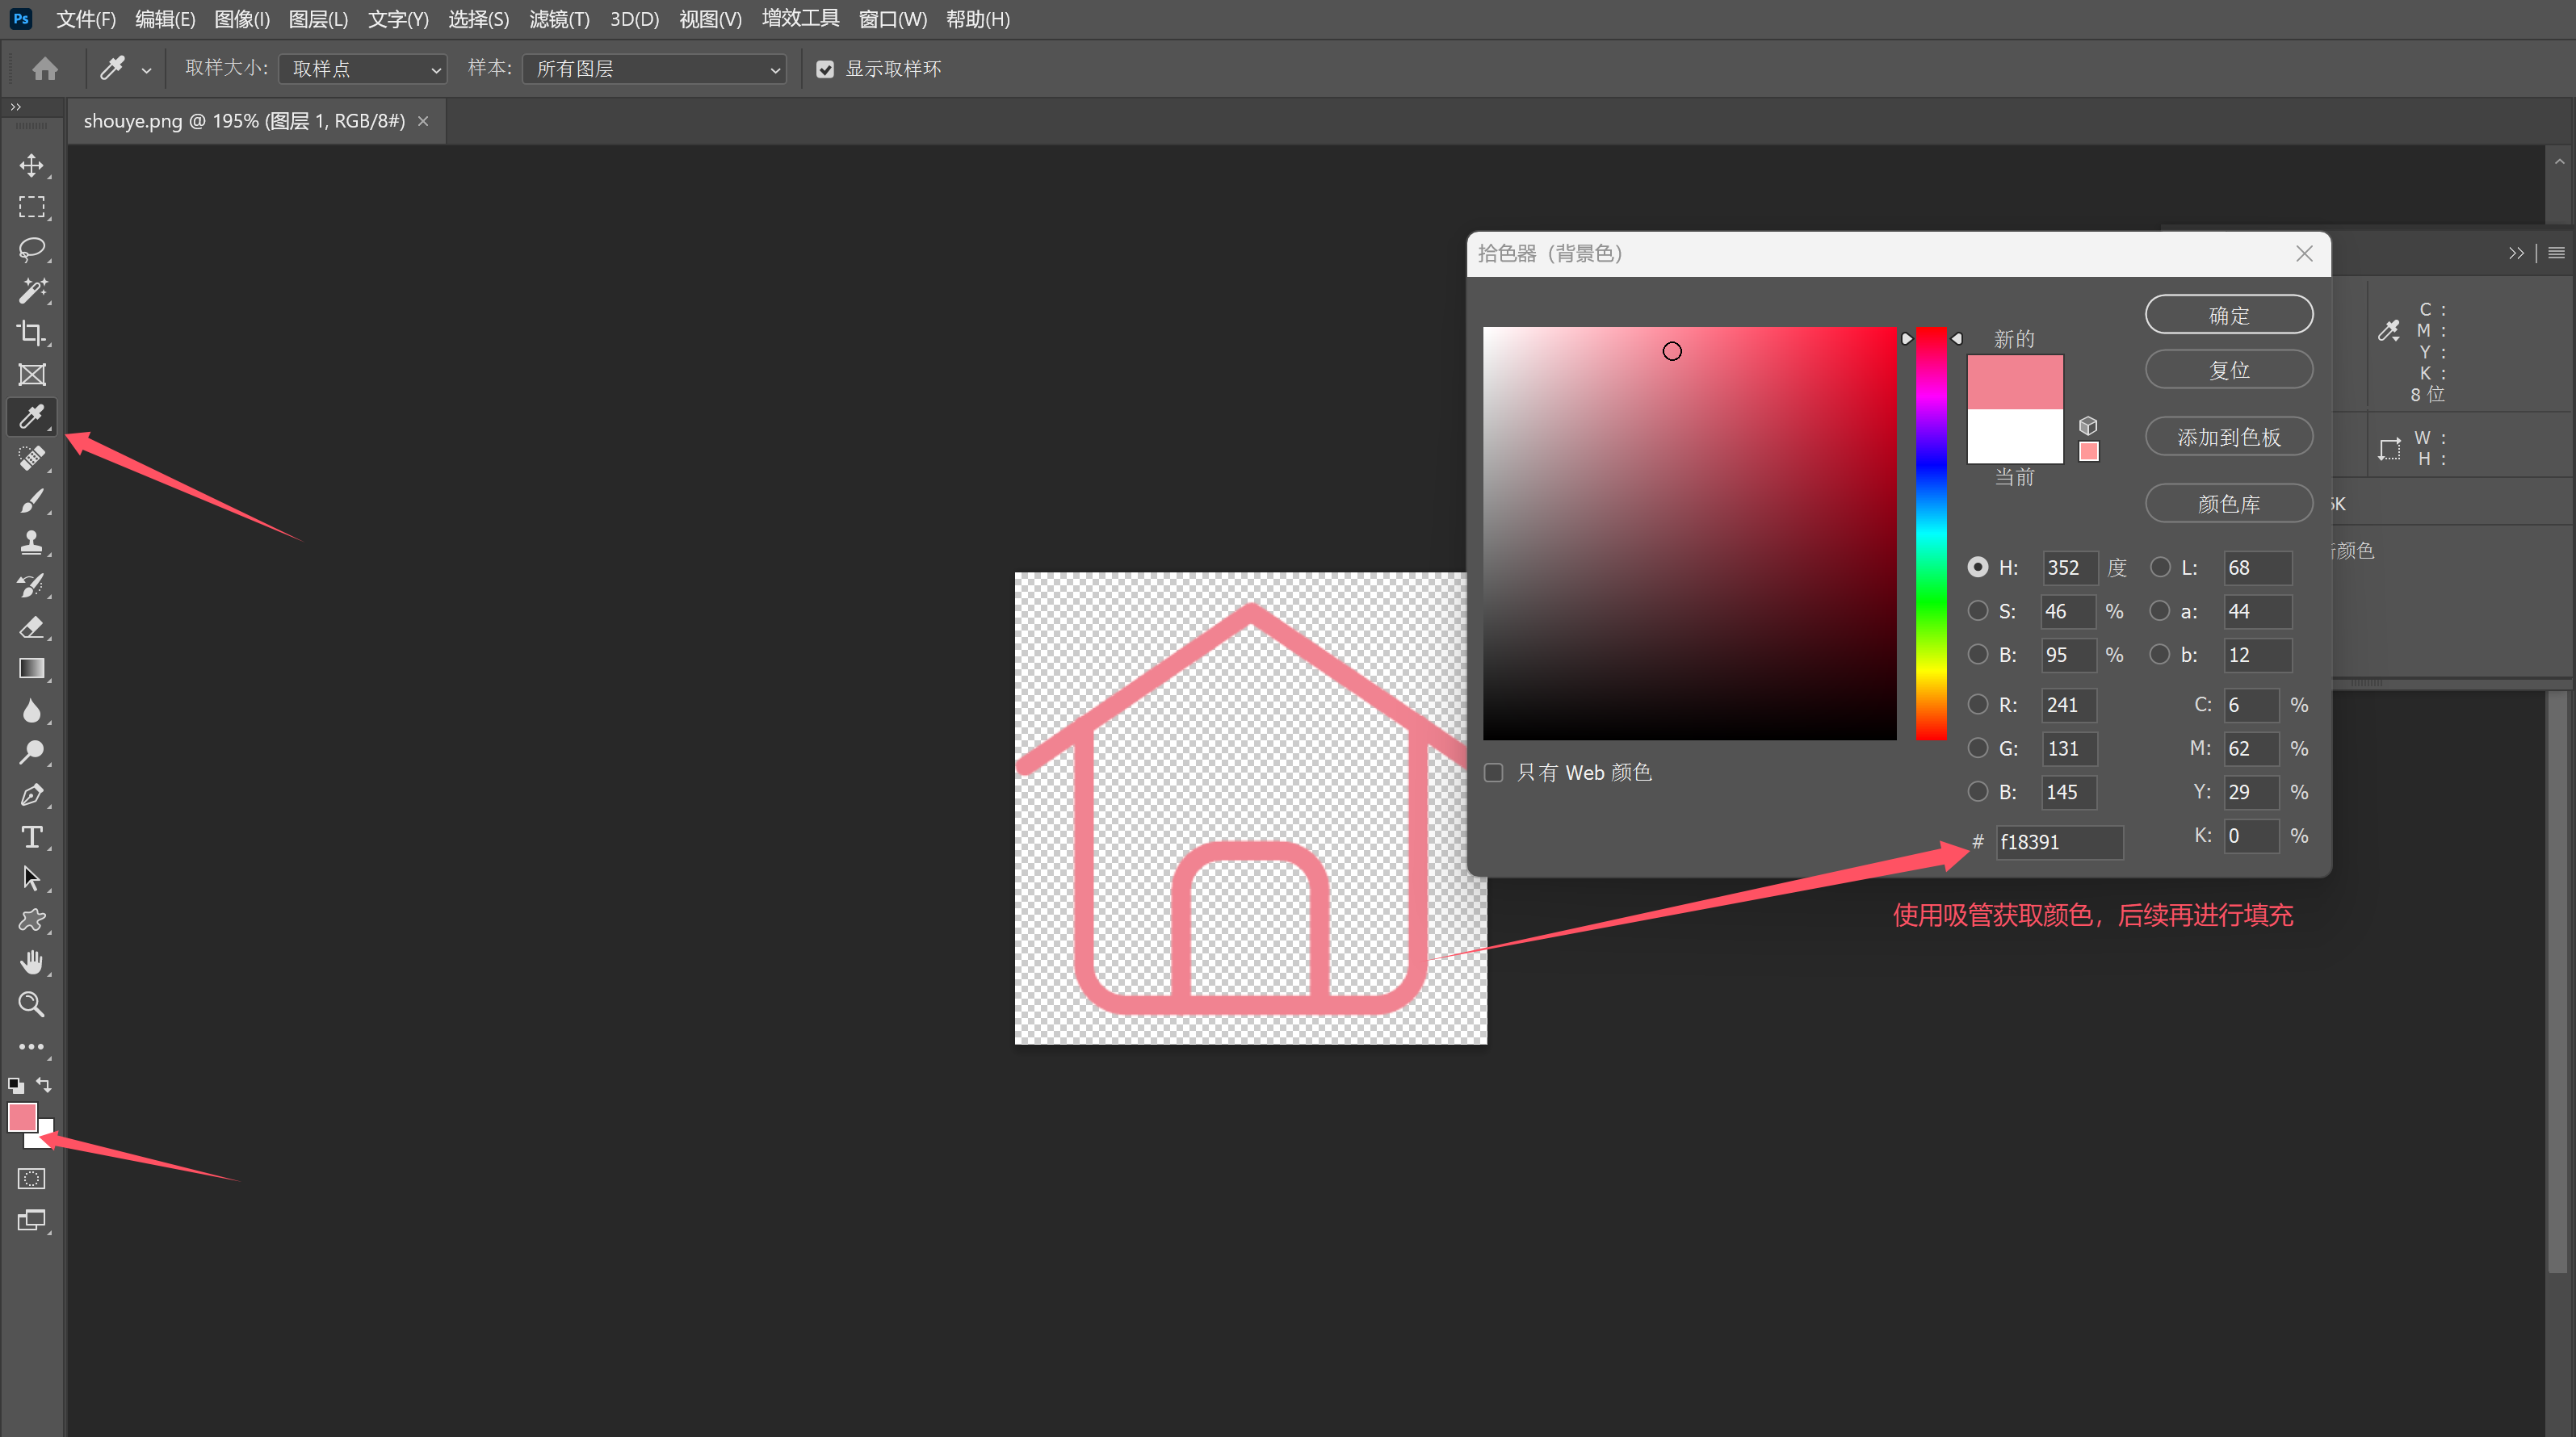Select the L lightness radio button
Image resolution: width=2576 pixels, height=1437 pixels.
tap(2160, 567)
